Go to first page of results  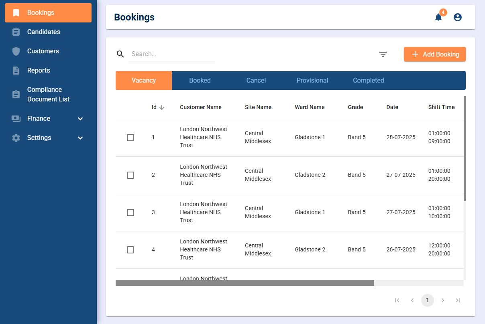397,300
